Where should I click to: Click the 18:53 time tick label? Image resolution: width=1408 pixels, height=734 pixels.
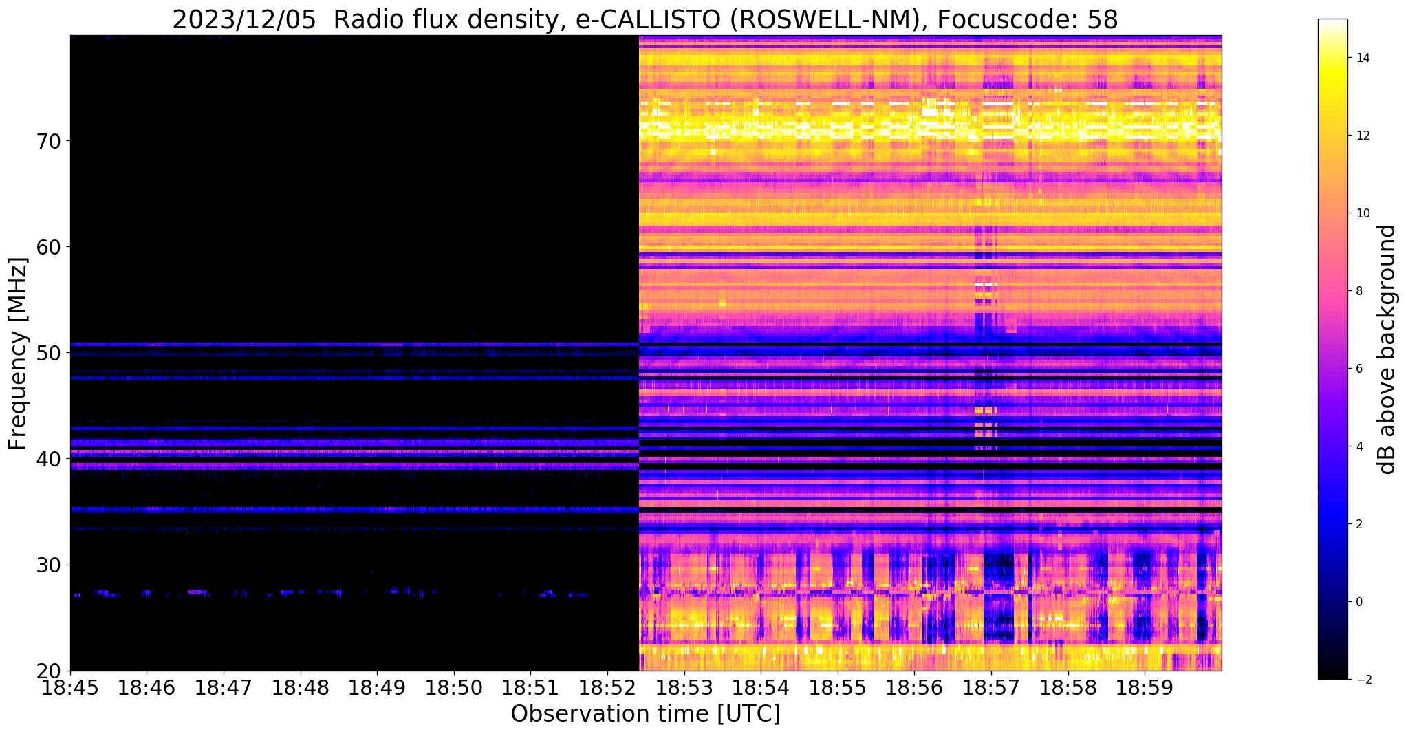(684, 688)
